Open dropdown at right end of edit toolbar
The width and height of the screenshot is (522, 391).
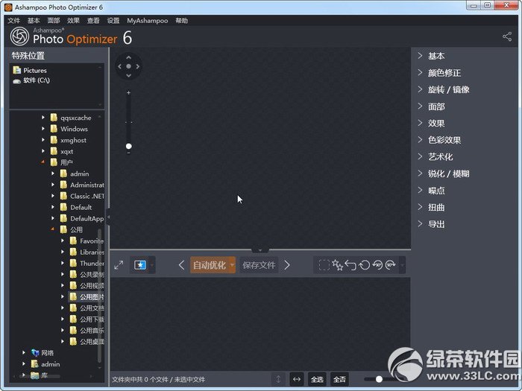402,265
